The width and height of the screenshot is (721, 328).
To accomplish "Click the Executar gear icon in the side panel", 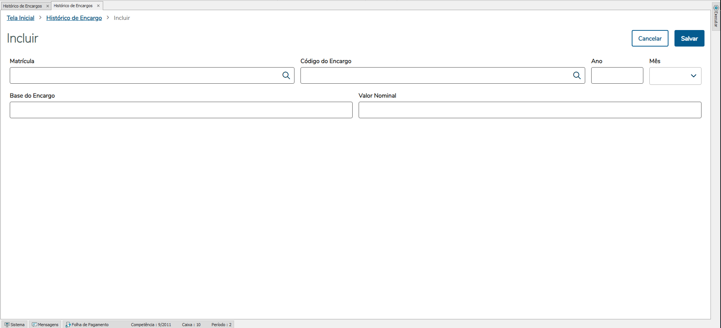I will coord(716,8).
